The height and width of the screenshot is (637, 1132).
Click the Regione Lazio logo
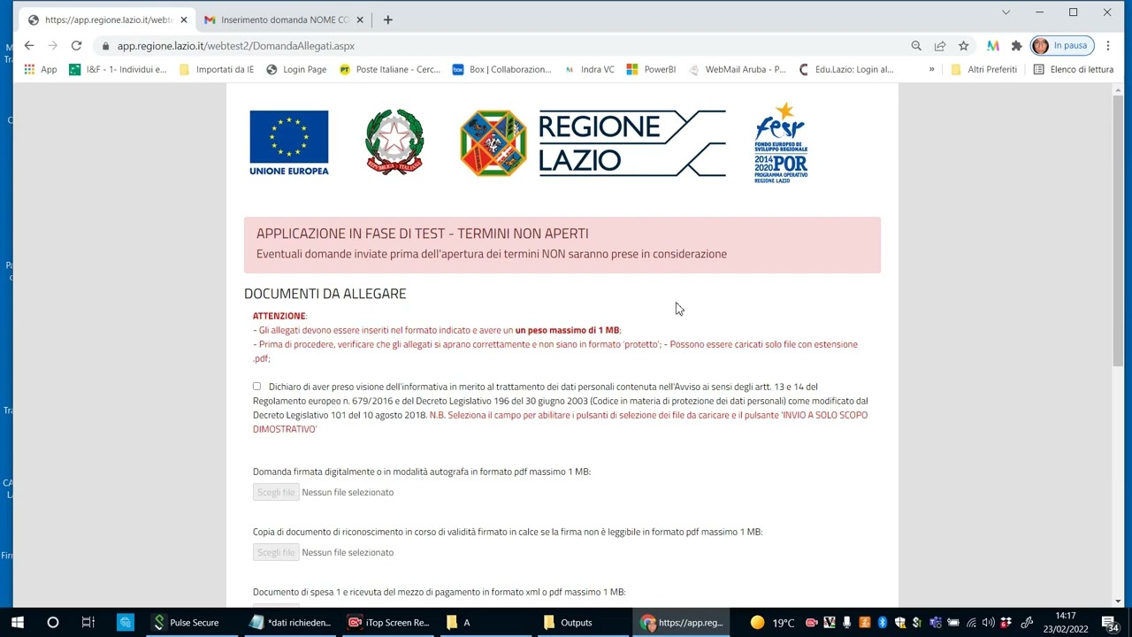[593, 143]
